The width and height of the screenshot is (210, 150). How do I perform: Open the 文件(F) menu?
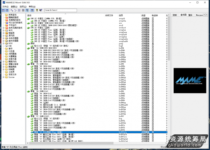[5, 7]
